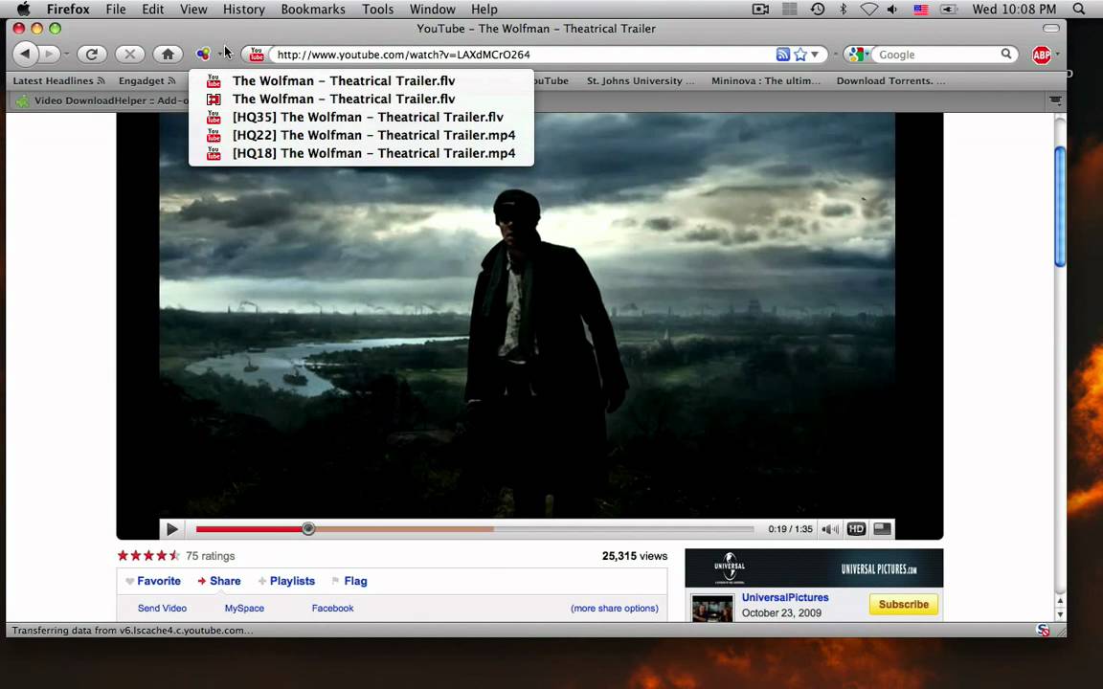Click the Adblock Plus ABP icon

coord(1041,55)
